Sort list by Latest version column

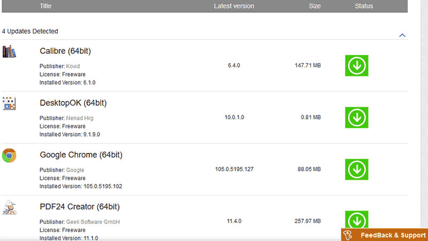234,6
